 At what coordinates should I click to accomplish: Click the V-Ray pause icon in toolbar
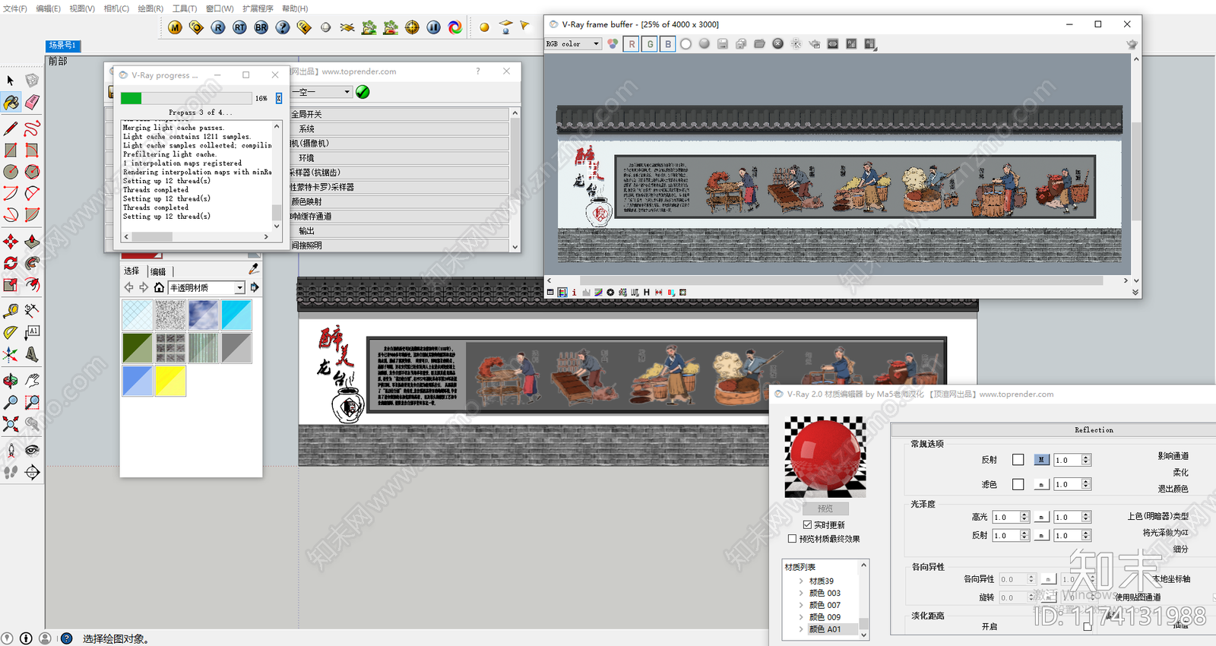pyautogui.click(x=433, y=27)
